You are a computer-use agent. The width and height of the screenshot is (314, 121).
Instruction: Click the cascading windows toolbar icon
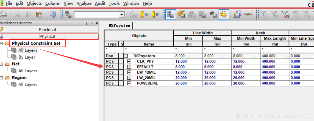(x=238, y=14)
